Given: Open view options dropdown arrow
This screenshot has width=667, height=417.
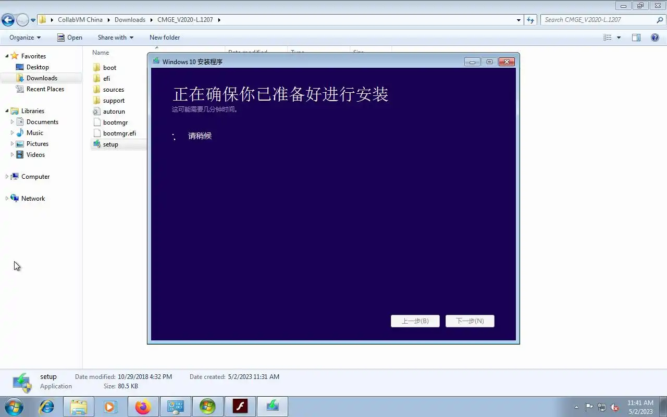Looking at the screenshot, I should click(x=619, y=38).
